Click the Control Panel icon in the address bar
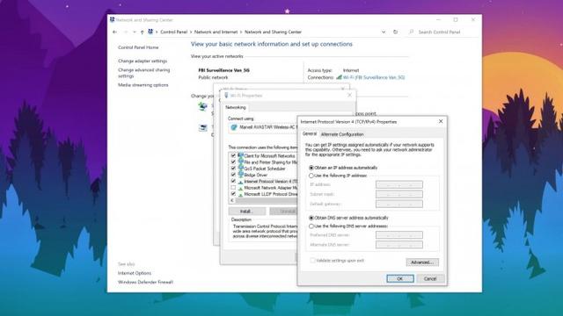The height and width of the screenshot is (316, 563). (x=150, y=32)
